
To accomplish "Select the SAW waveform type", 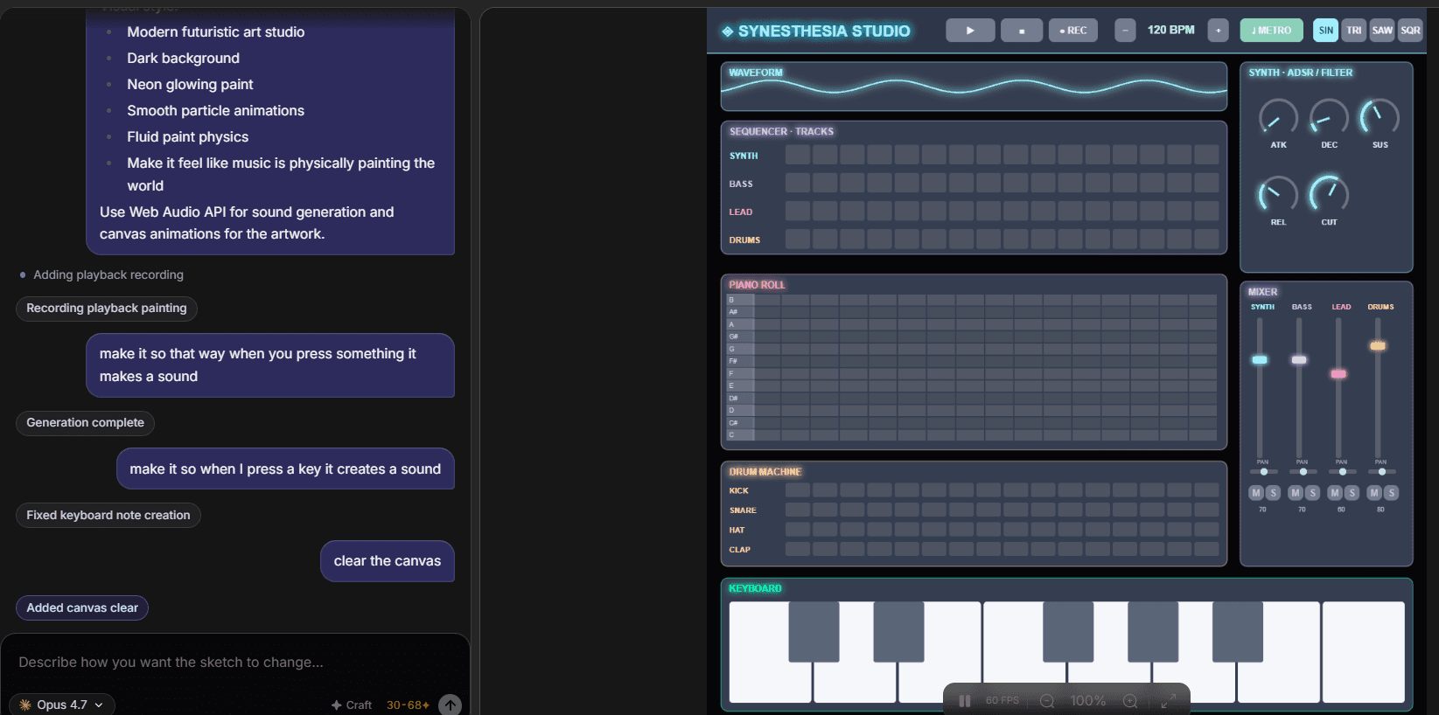I will pos(1382,31).
